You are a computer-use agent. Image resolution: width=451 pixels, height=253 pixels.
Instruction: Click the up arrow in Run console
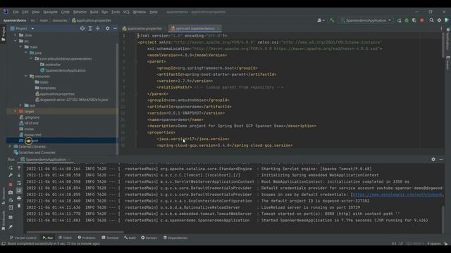(19, 168)
